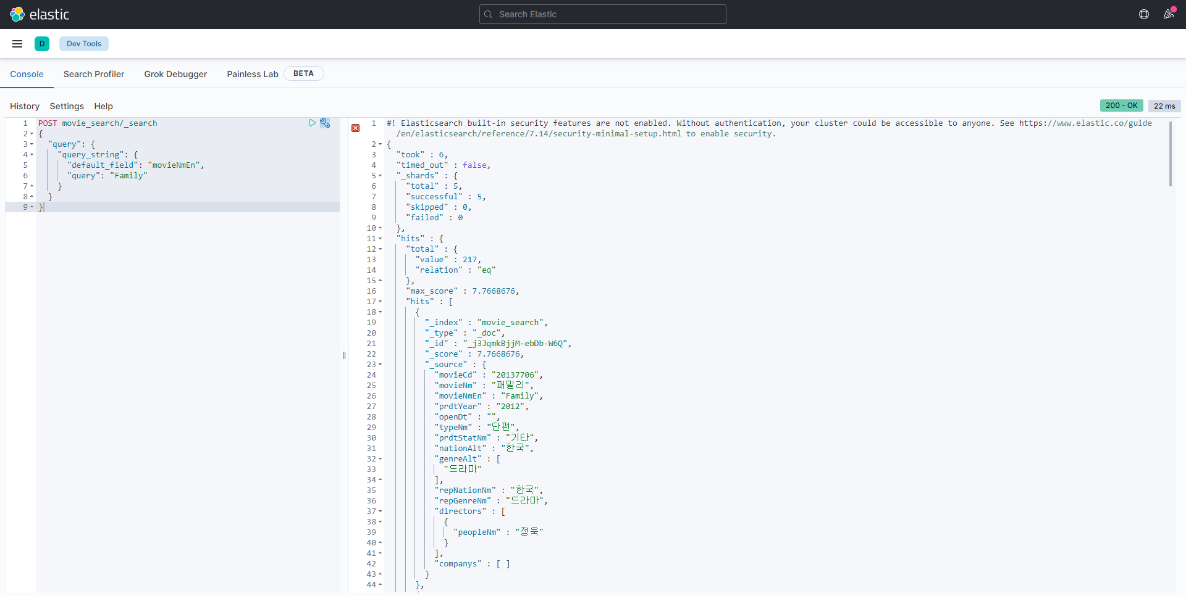Click the search magnifier icon
Viewport: 1186px width, 596px height.
(488, 14)
